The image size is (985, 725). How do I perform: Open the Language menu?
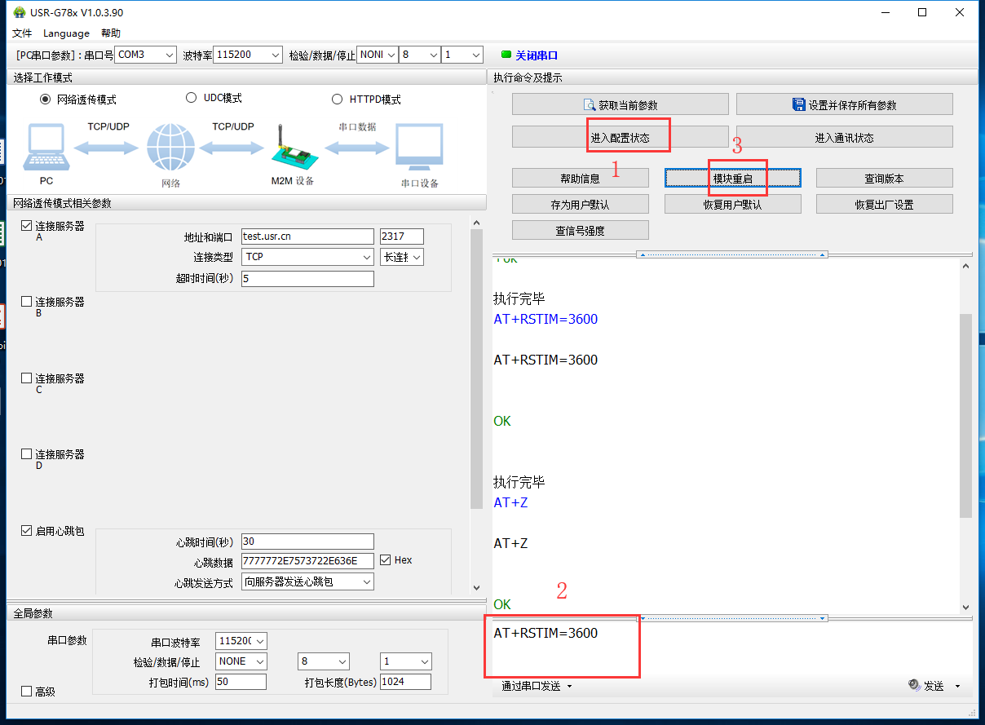tap(66, 33)
